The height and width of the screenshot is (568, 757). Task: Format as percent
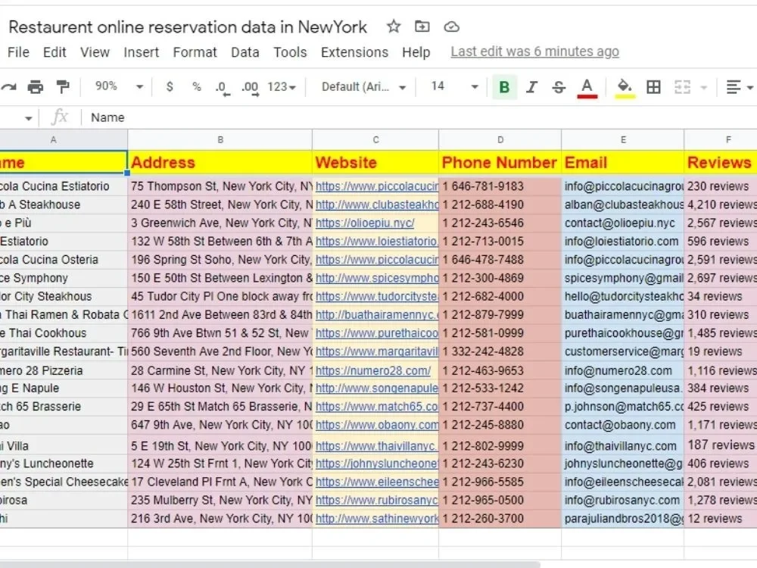point(197,87)
